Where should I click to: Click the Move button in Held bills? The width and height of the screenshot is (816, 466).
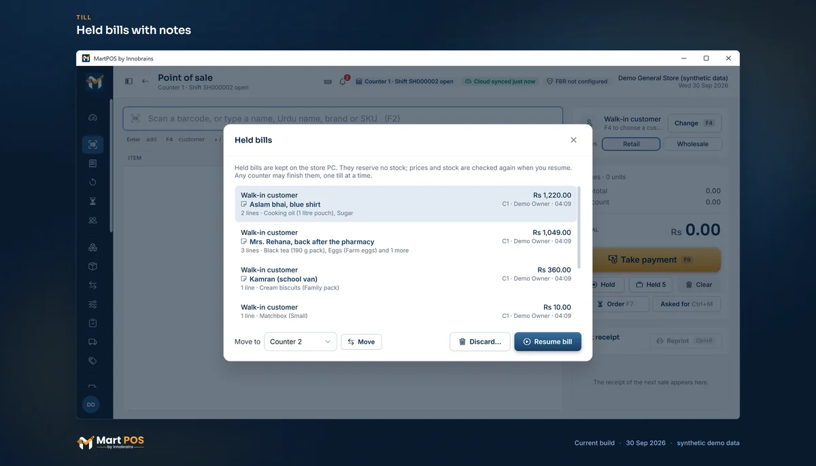click(x=361, y=342)
